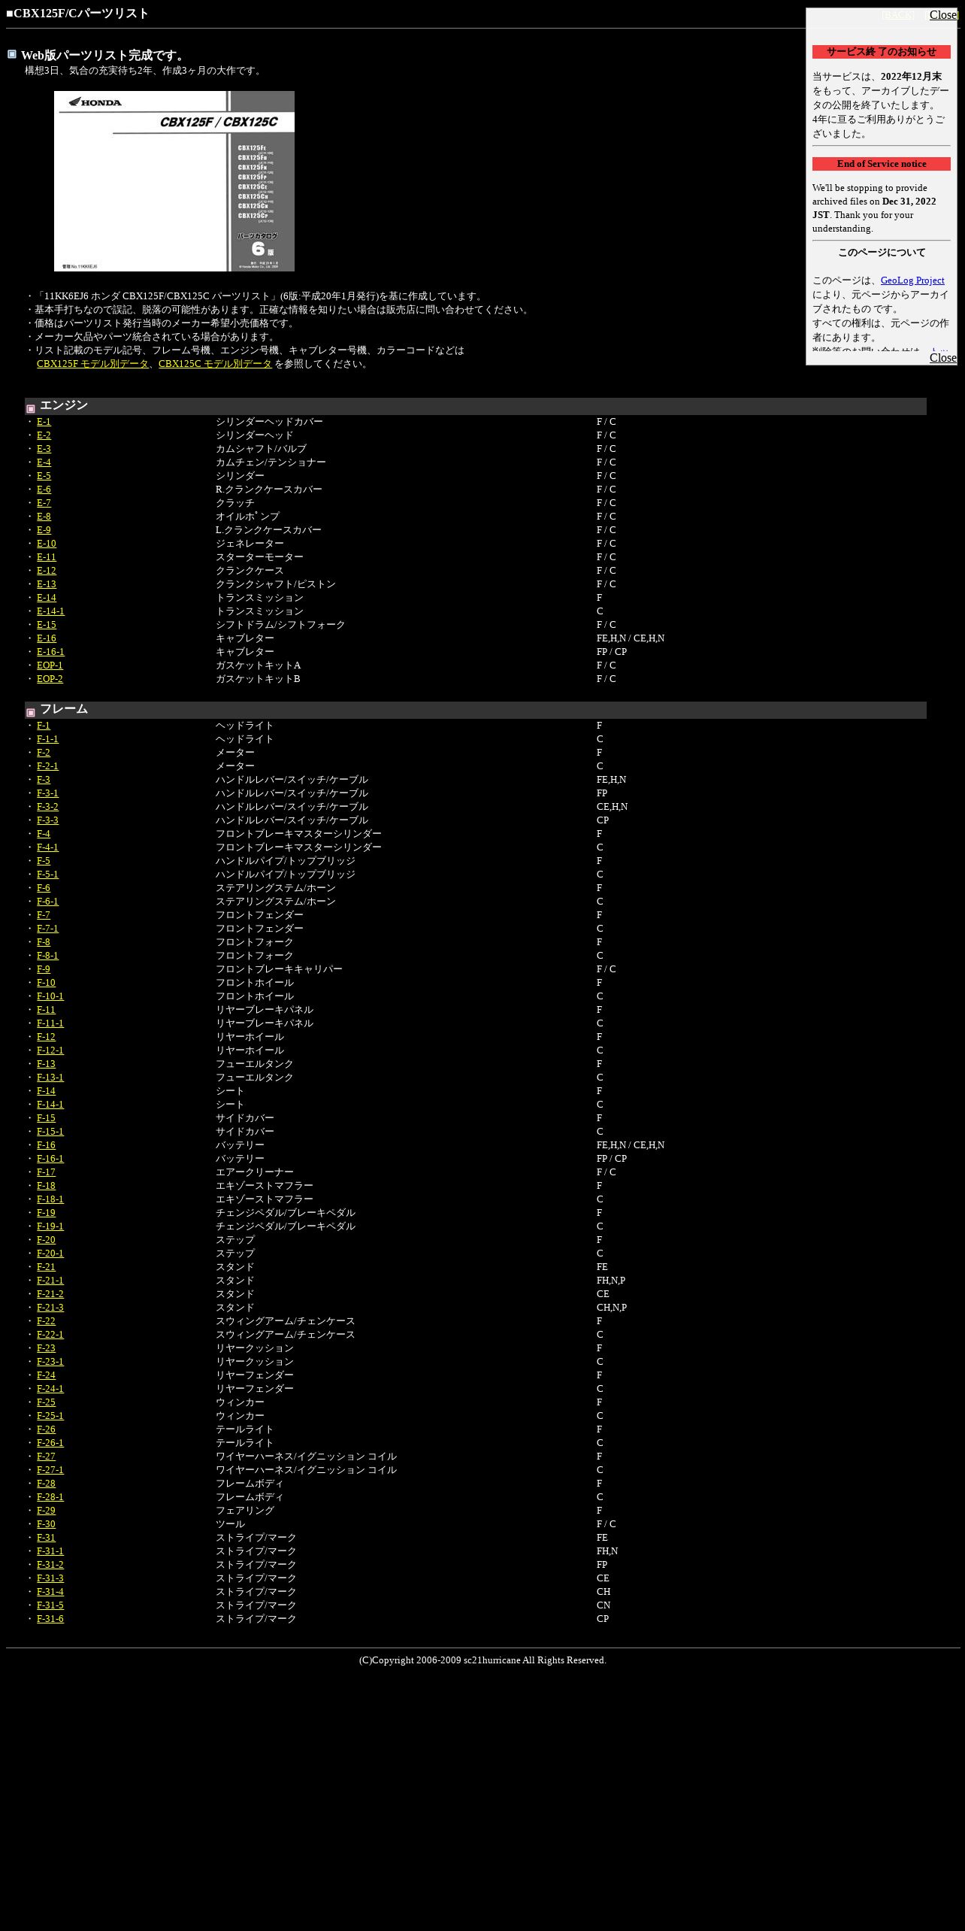The image size is (965, 1931).
Task: Open F-21-3 スタンド link
Action: pos(50,1308)
